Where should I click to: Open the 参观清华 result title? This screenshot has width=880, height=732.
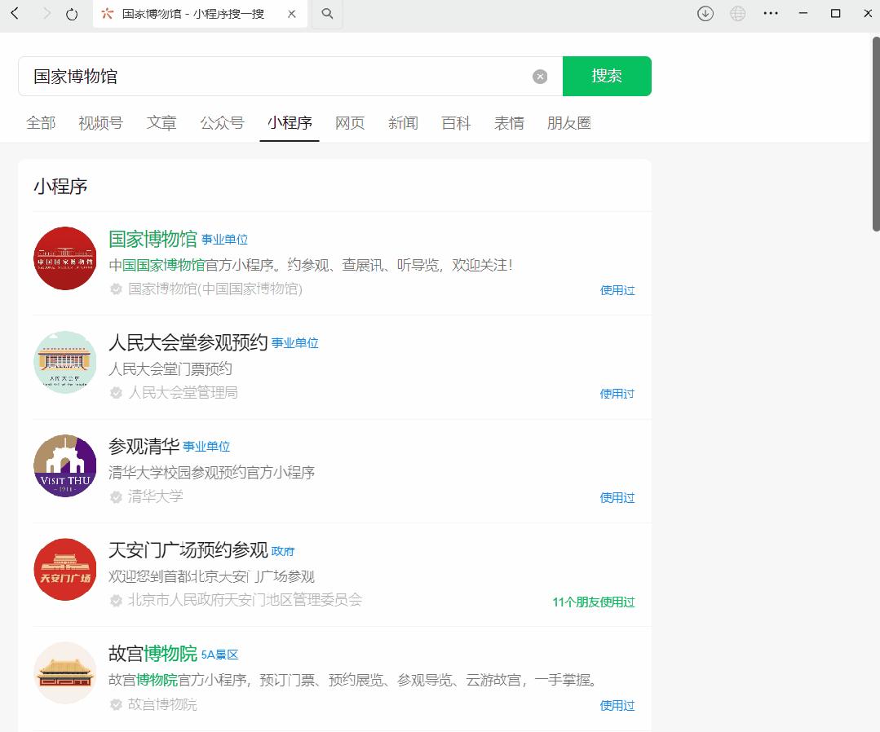(144, 446)
